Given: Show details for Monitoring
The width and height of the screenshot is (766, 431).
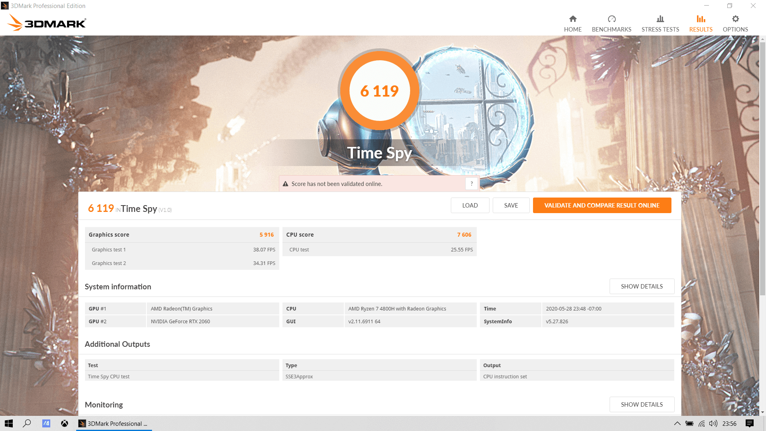Looking at the screenshot, I should [x=642, y=405].
